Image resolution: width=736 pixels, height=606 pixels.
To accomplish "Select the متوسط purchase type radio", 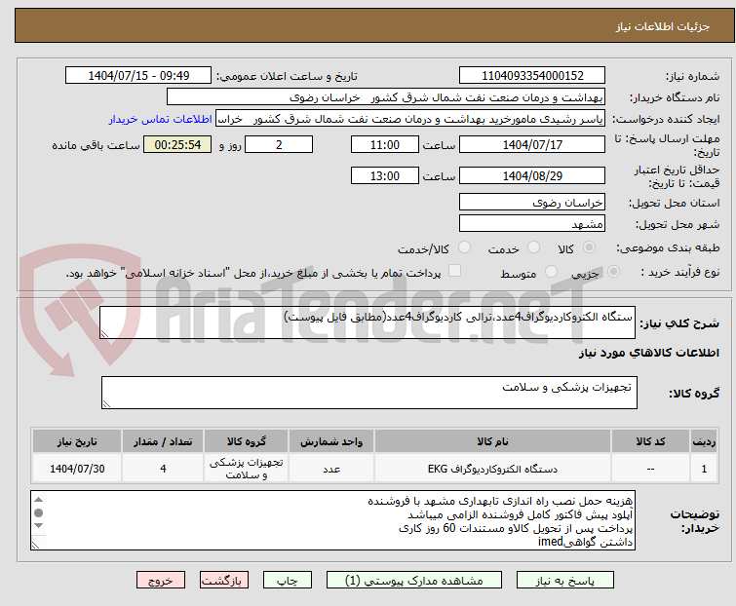I will coord(551,272).
